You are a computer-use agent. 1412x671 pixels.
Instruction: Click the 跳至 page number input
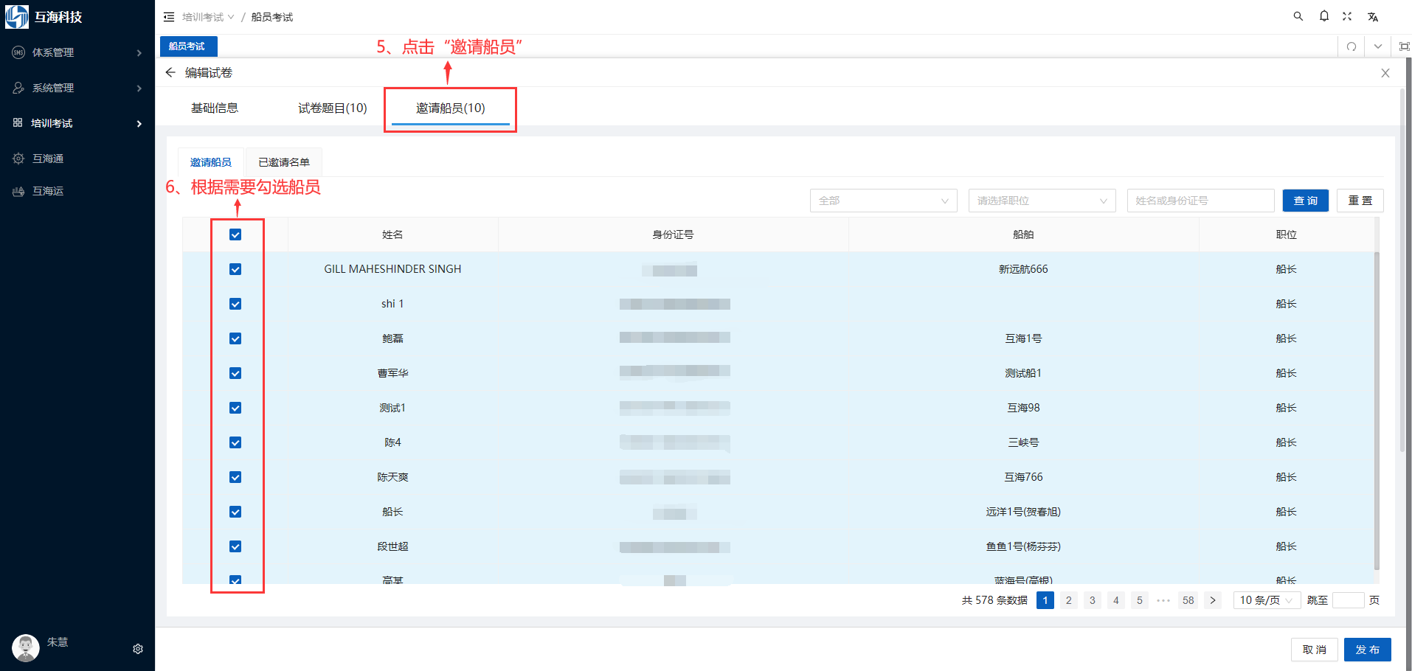pyautogui.click(x=1349, y=600)
